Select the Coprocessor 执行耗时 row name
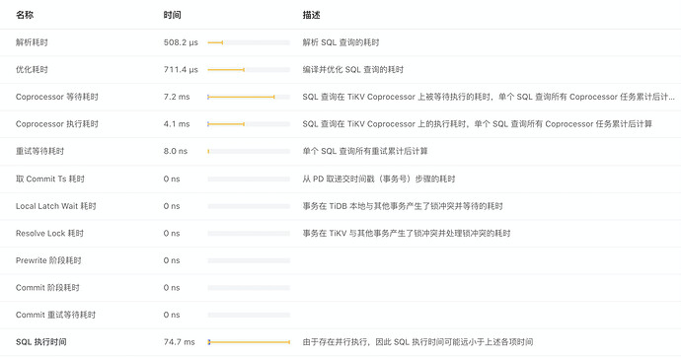Viewport: 681px width, 358px height. click(x=57, y=124)
